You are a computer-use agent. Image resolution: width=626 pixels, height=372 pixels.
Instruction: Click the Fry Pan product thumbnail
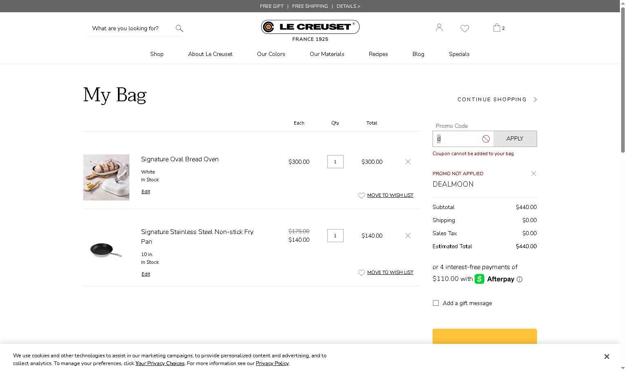[x=106, y=250]
